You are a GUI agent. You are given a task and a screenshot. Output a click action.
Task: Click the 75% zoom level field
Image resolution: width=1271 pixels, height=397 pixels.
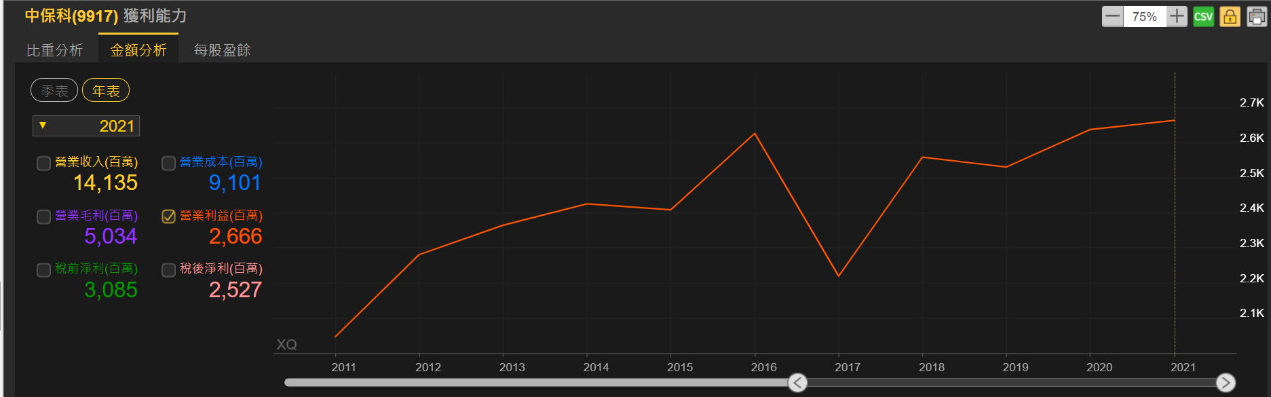(1144, 16)
